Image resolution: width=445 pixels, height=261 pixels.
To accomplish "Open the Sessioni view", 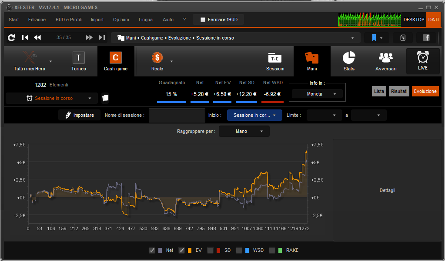I will coord(275,61).
